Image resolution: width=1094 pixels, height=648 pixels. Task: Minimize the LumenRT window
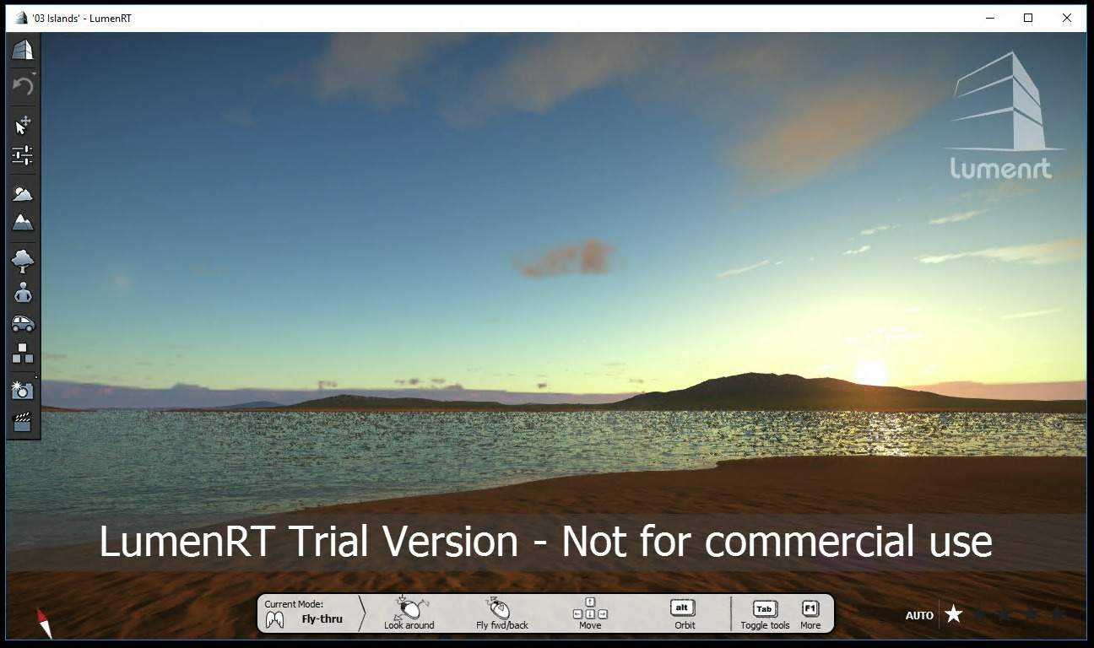(989, 18)
